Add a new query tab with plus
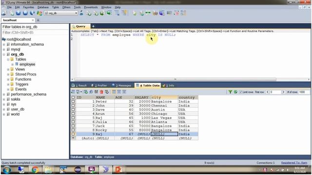The image size is (312, 175). coord(93,26)
